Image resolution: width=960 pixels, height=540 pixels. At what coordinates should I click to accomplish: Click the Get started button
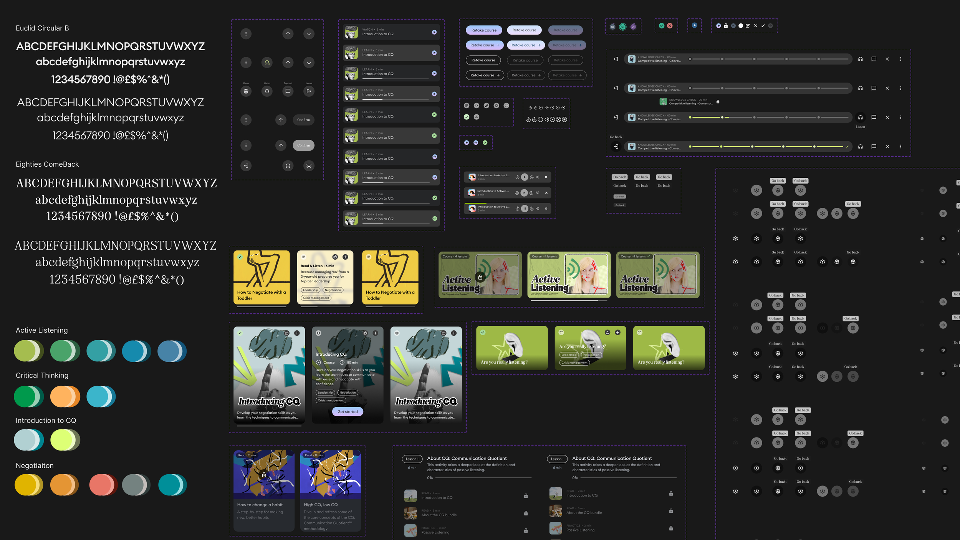tap(348, 412)
